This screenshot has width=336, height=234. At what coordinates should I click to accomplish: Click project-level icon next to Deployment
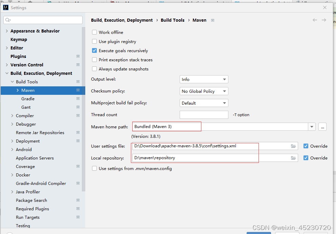tap(78, 141)
